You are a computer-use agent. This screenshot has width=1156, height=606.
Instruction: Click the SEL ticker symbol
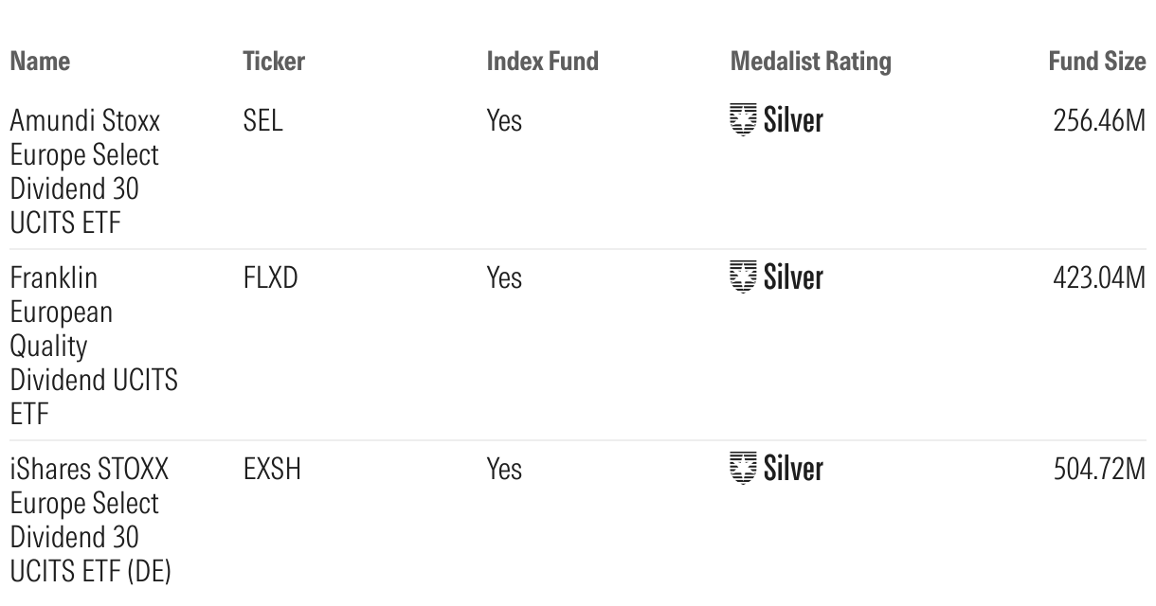point(262,121)
